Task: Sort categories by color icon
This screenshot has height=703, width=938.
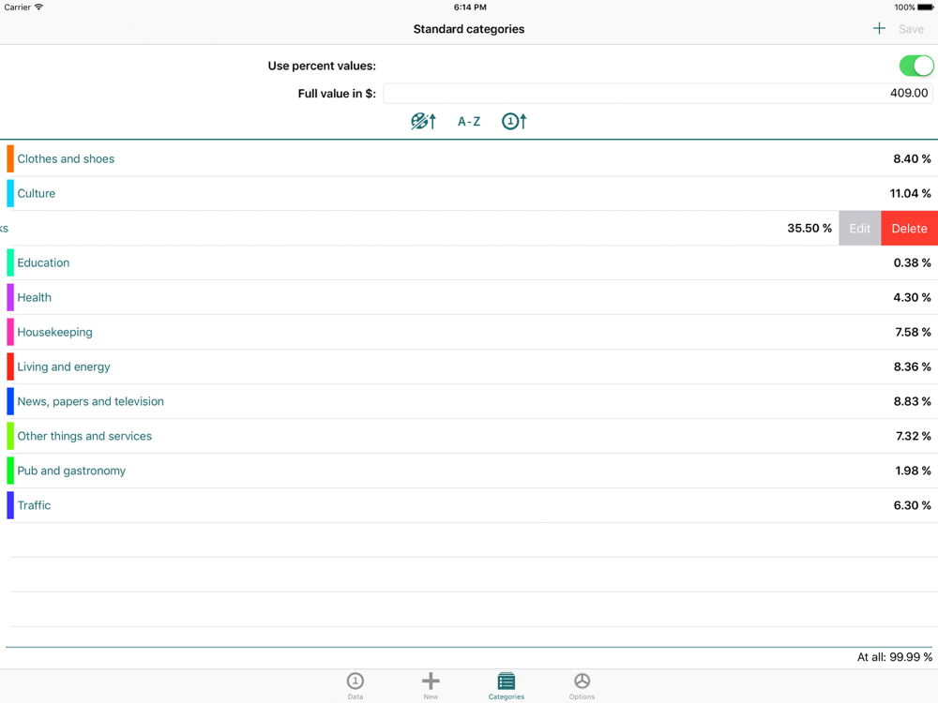Action: 424,121
